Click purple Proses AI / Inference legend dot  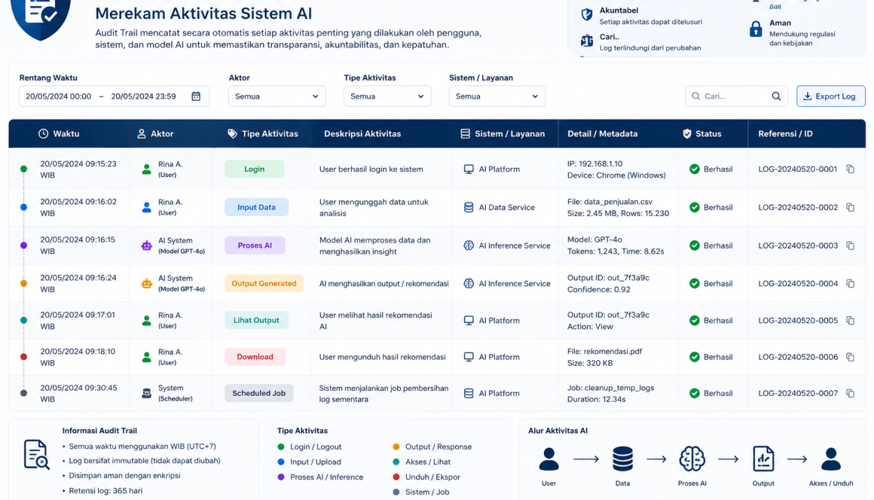click(281, 478)
